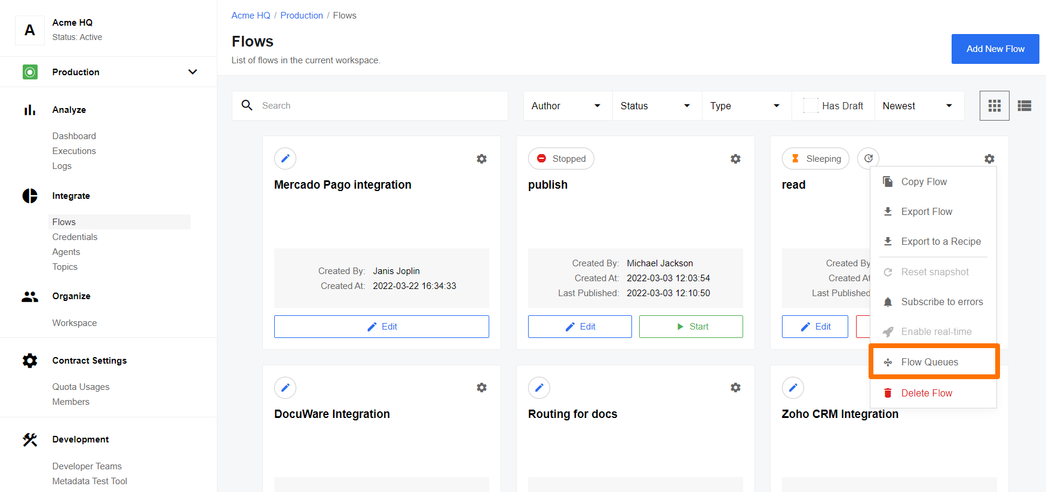Click draft pencil icon on Mercado Pago card
This screenshot has width=1046, height=492.
click(286, 158)
